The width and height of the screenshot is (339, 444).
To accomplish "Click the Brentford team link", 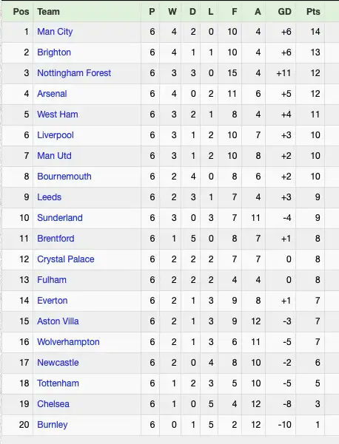I will (56, 238).
